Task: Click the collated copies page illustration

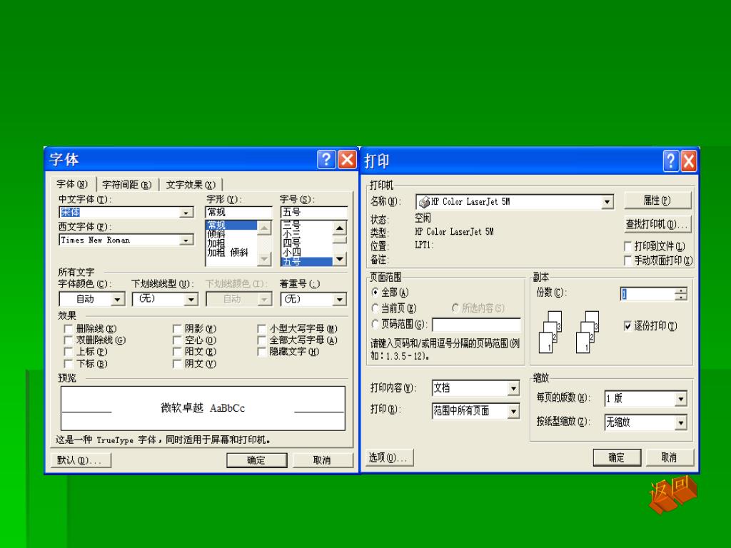Action: 569,332
